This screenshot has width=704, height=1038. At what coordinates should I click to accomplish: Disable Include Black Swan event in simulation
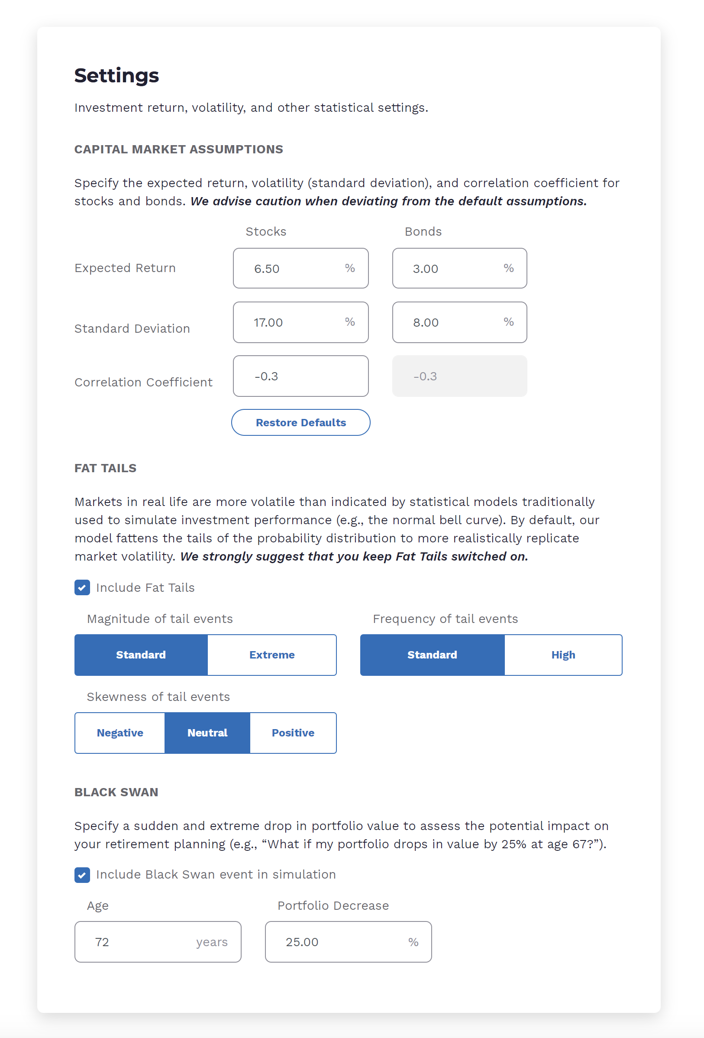82,875
